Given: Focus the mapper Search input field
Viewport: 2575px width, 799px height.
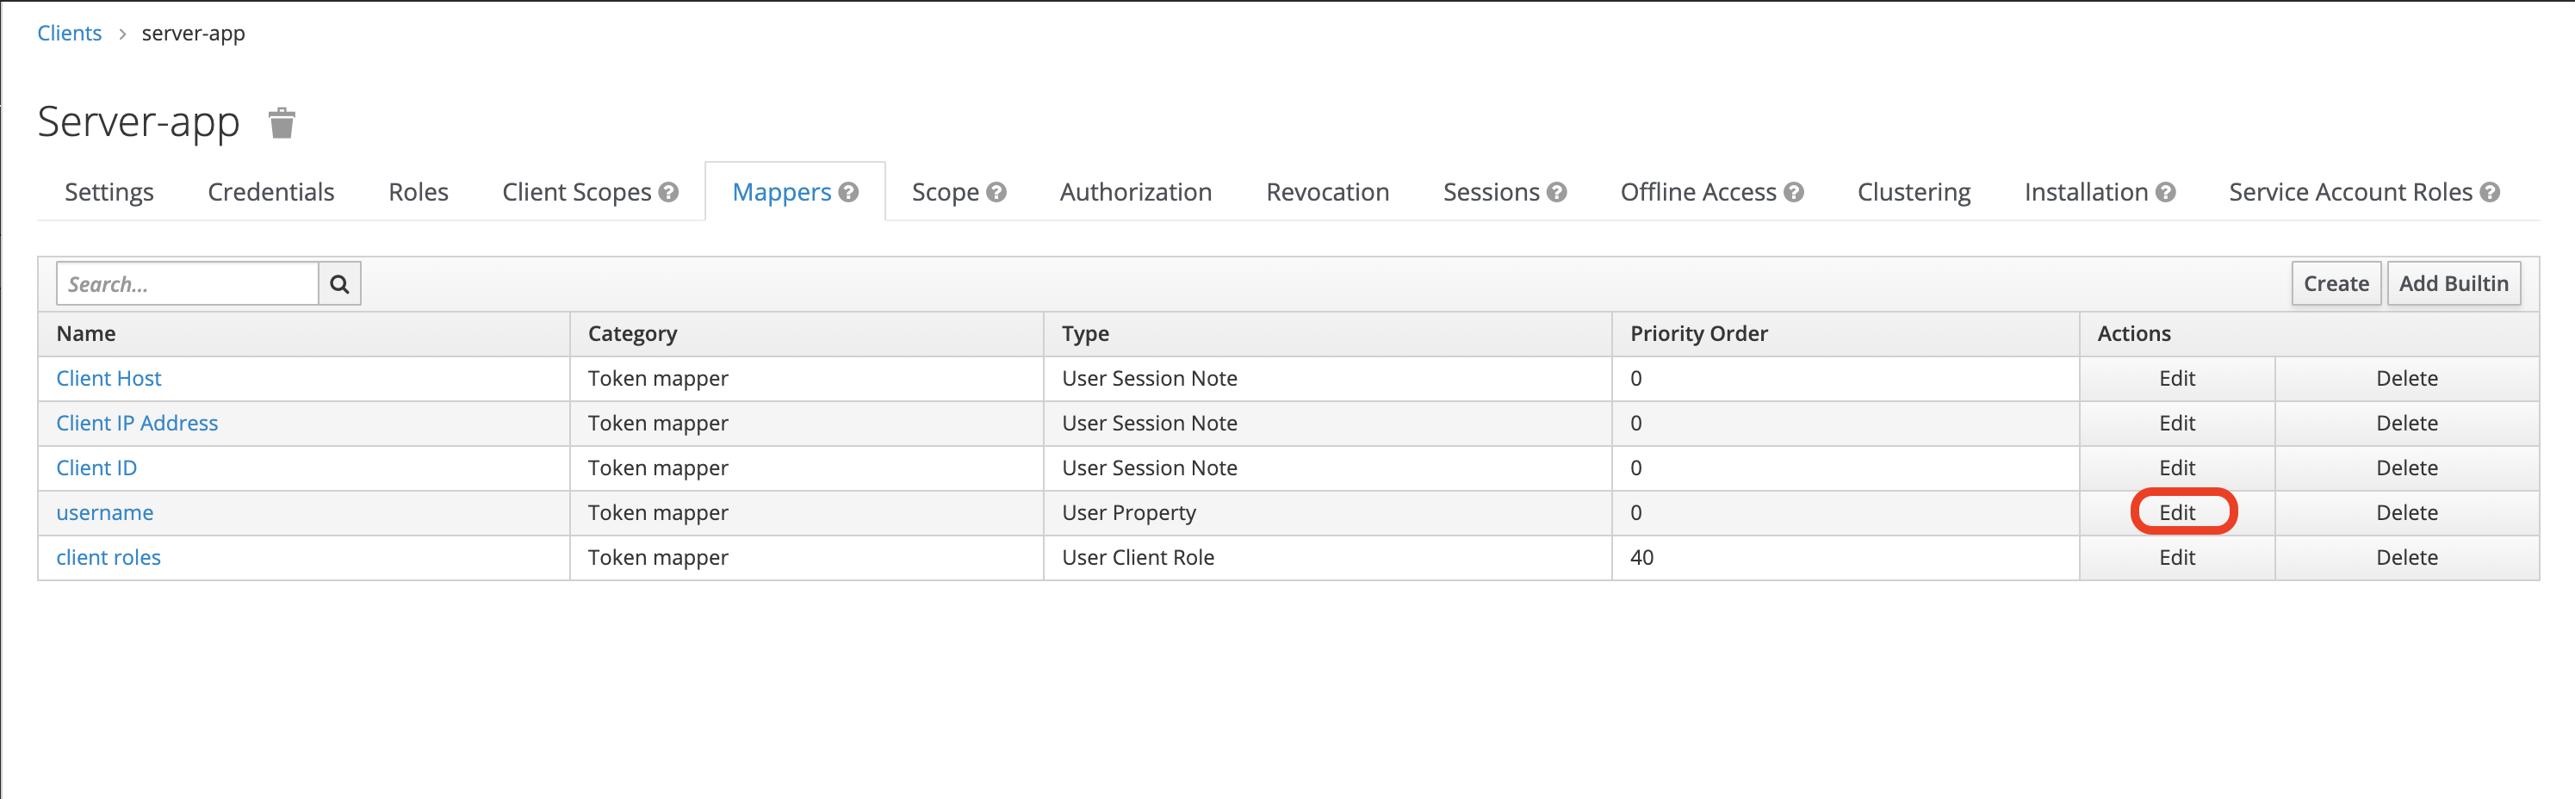Looking at the screenshot, I should pos(188,283).
